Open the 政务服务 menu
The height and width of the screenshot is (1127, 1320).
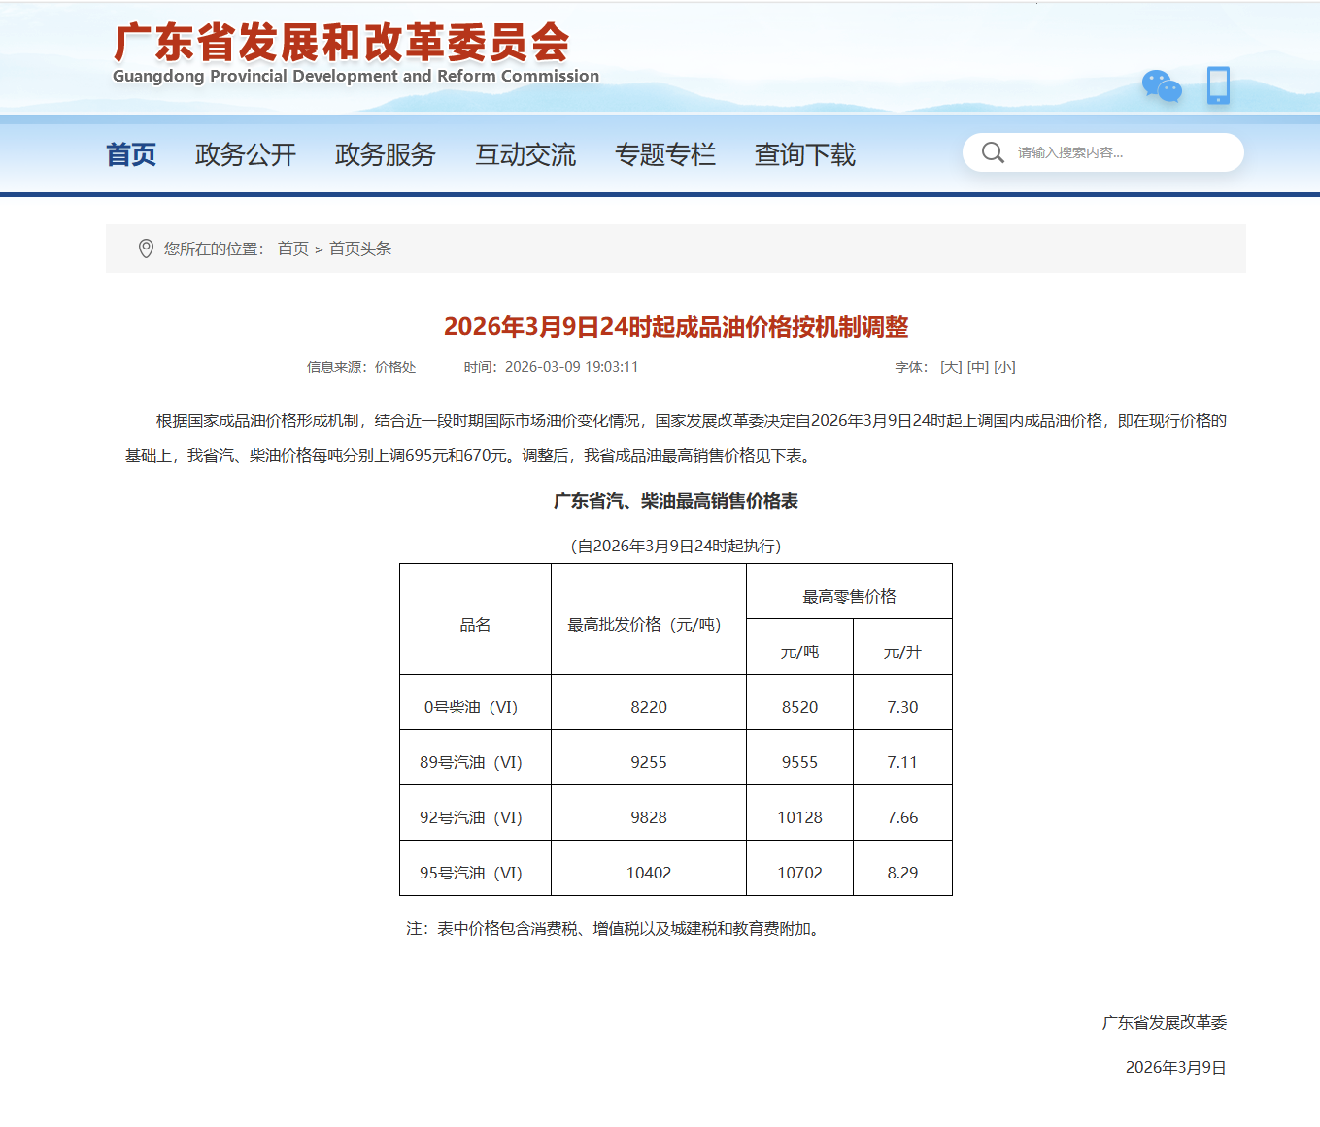(386, 154)
